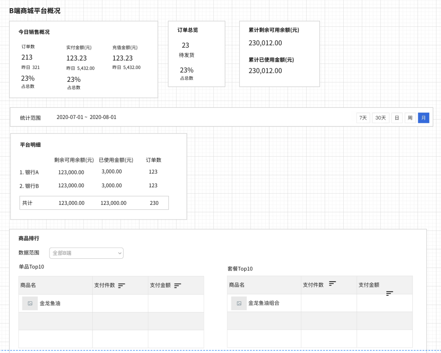Image resolution: width=441 pixels, height=353 pixels.
Task: Click 金龙鱼油 product image thumbnail
Action: point(30,303)
